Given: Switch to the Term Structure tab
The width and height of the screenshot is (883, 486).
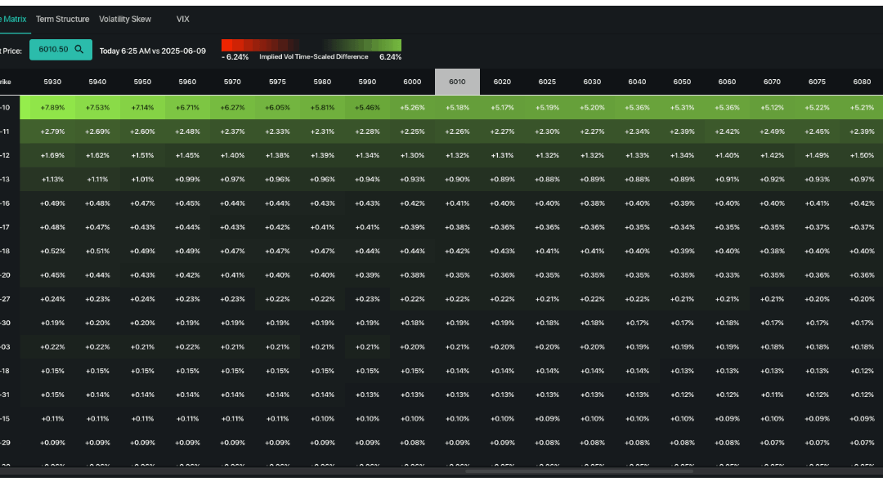Looking at the screenshot, I should [63, 19].
